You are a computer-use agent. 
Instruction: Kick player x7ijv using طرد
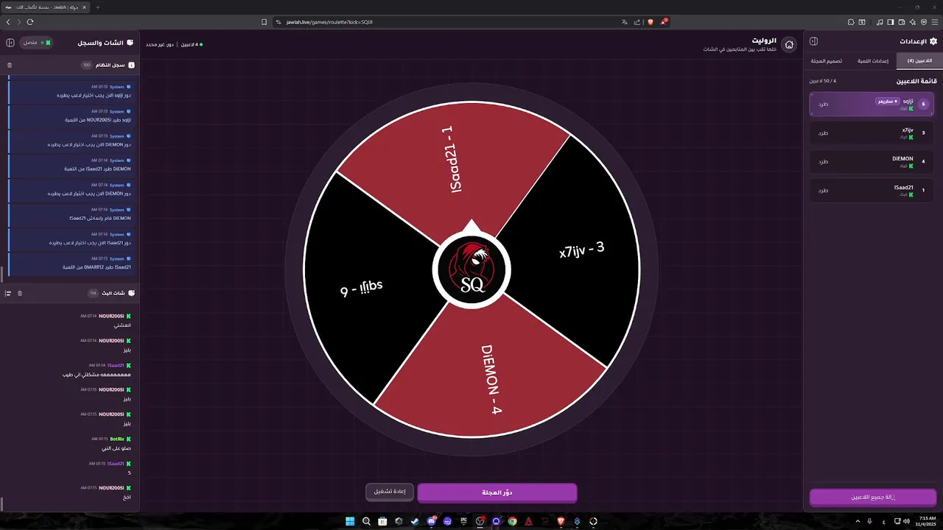[x=823, y=133]
